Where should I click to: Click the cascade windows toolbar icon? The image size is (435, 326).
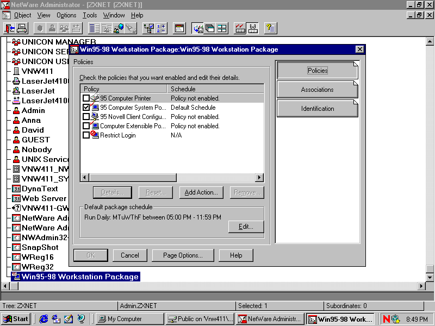[x=210, y=28]
